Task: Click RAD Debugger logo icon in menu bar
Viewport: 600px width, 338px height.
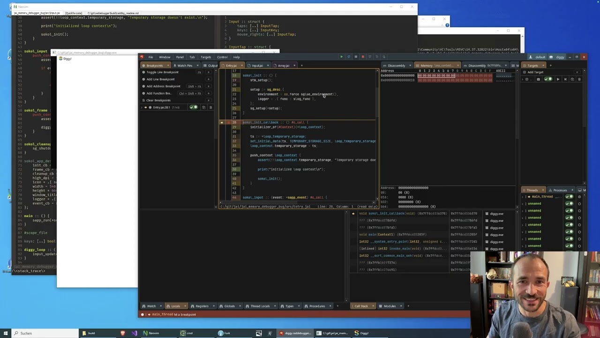Action: tap(142, 57)
